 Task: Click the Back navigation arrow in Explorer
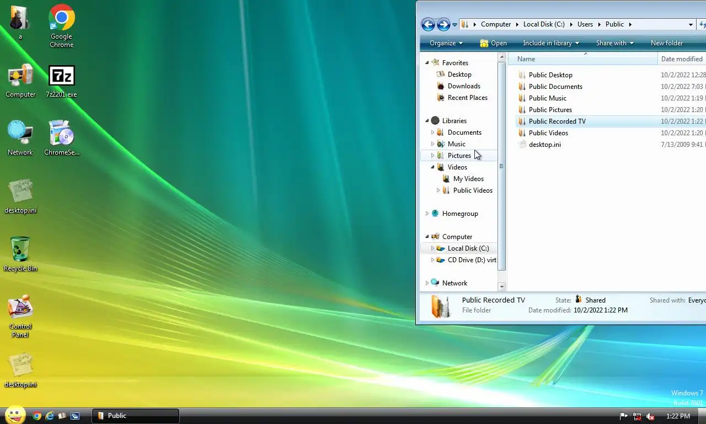tap(428, 24)
